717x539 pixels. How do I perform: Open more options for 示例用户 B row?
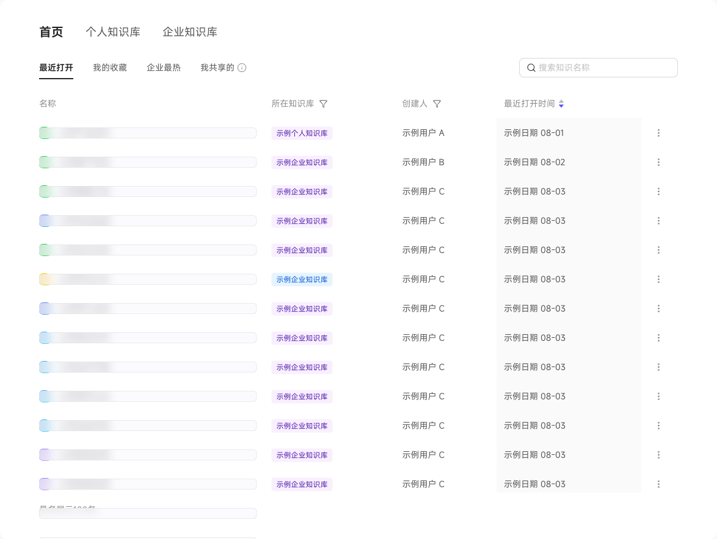[x=658, y=162]
